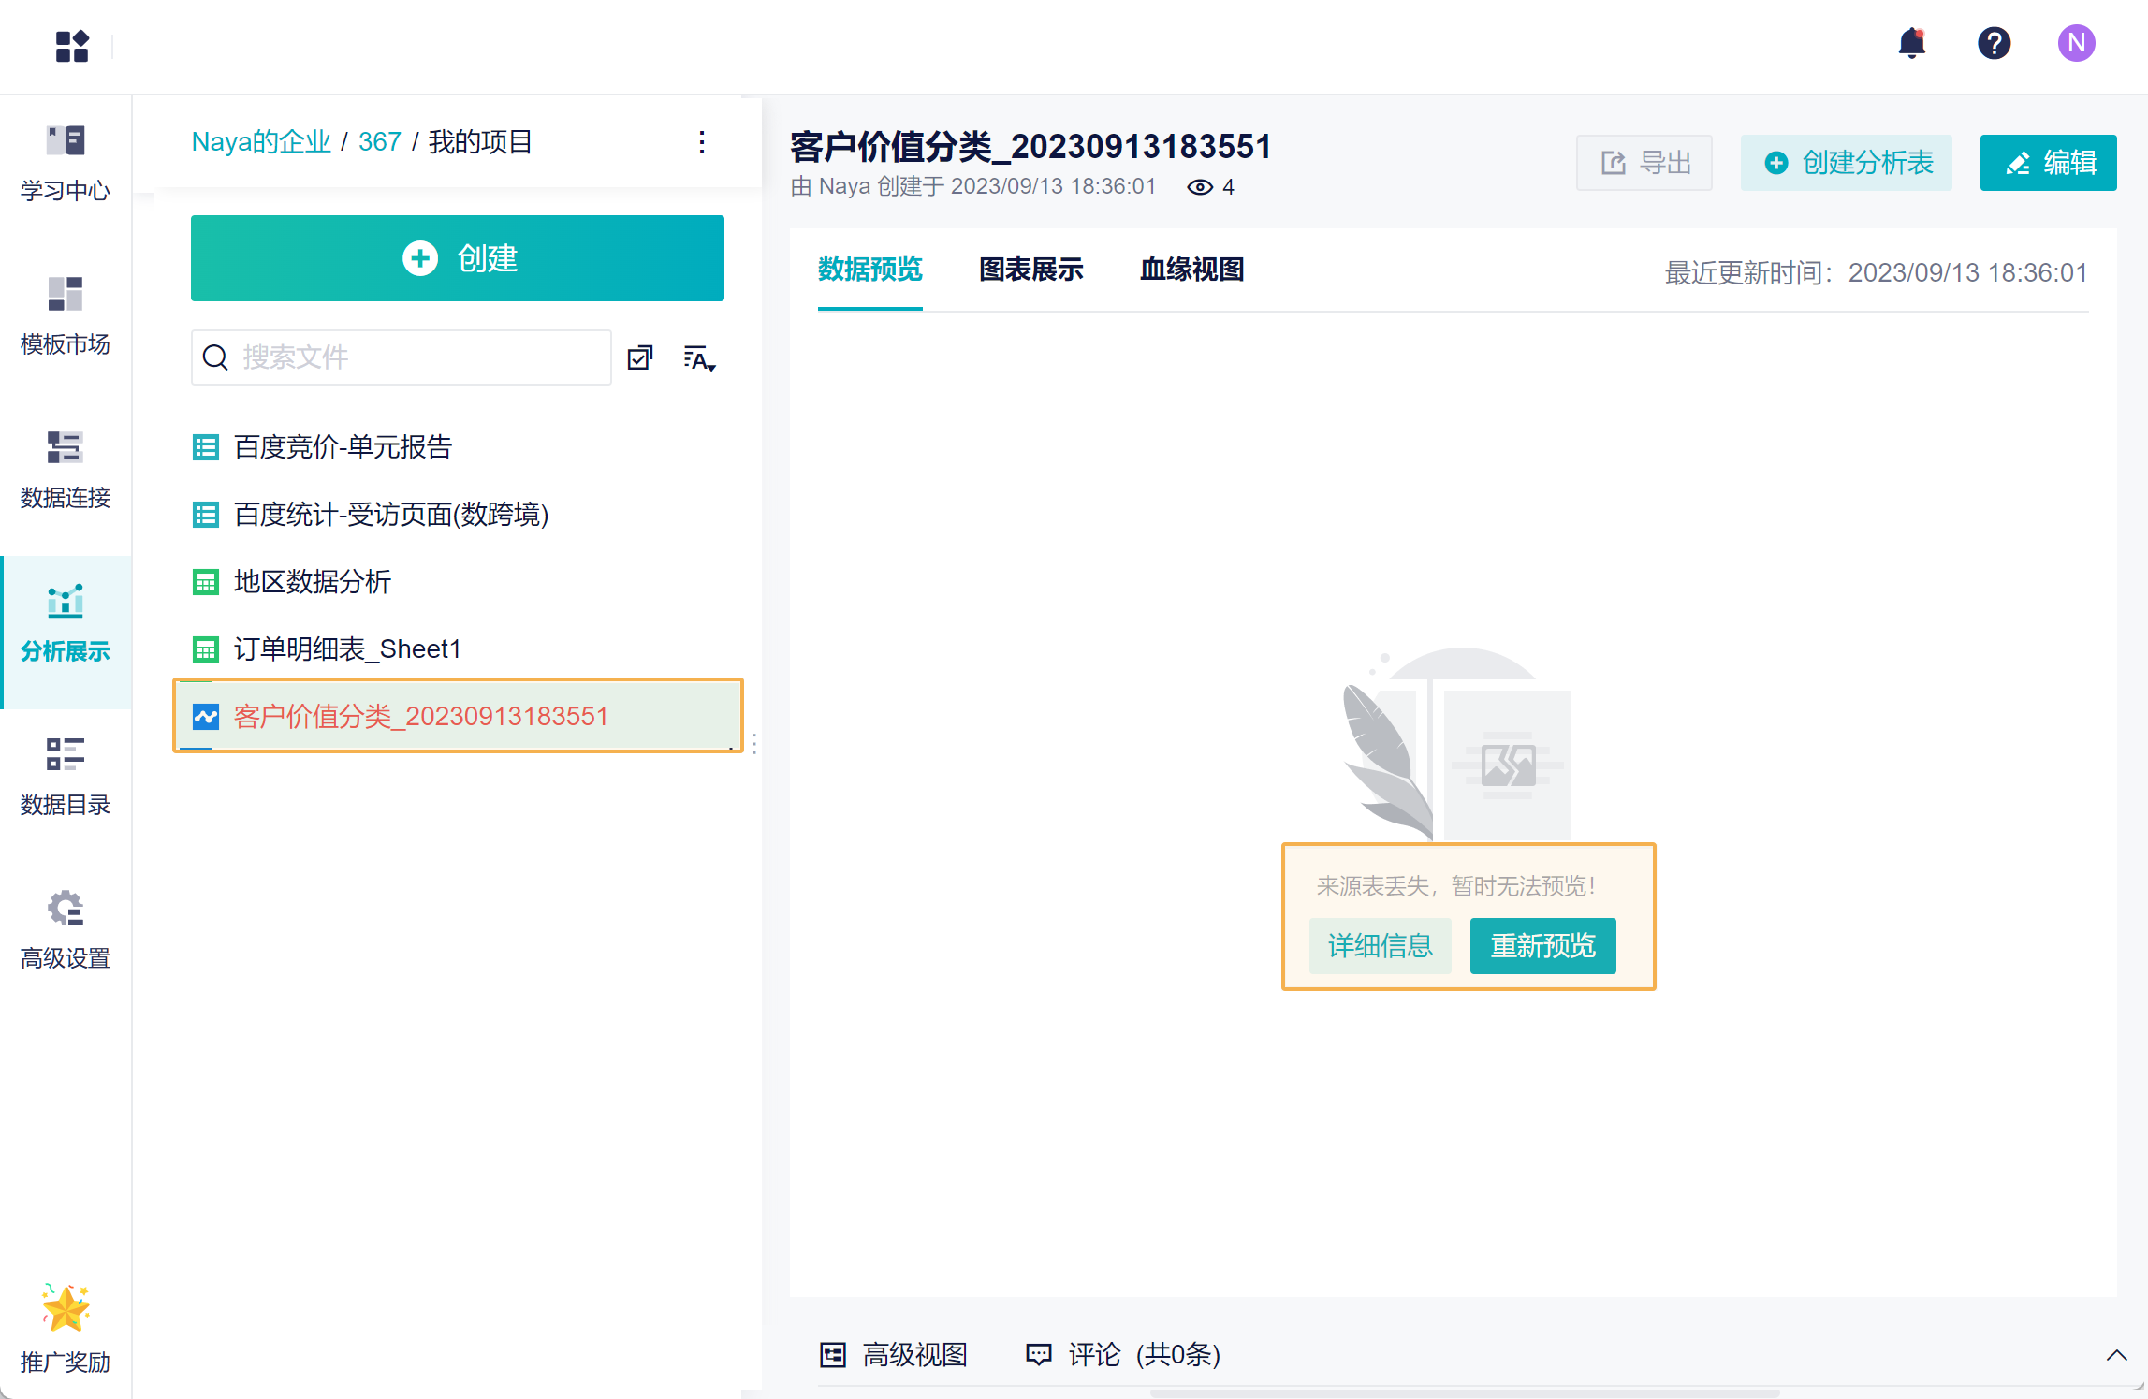2148x1399 pixels.
Task: Switch to 血缘视图 tab
Action: [x=1192, y=270]
